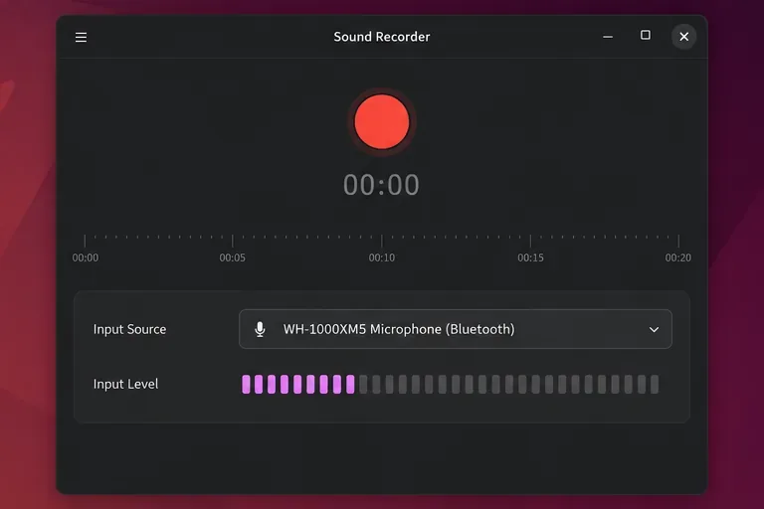
Task: Click the Input Level label
Action: 125,385
